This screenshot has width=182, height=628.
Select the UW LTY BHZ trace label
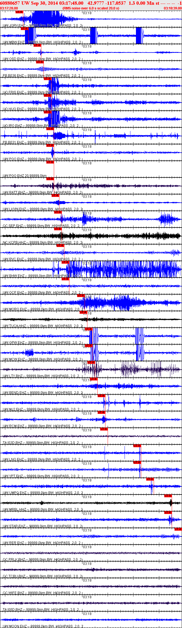click(x=41, y=376)
